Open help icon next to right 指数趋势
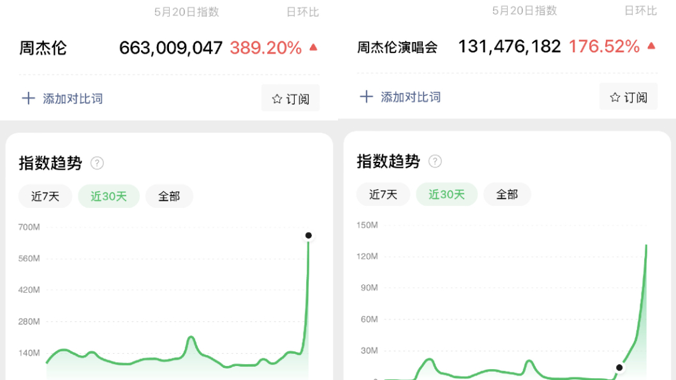Image resolution: width=676 pixels, height=380 pixels. (435, 161)
